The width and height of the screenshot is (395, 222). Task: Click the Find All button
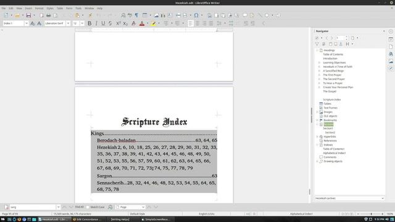pyautogui.click(x=79, y=207)
